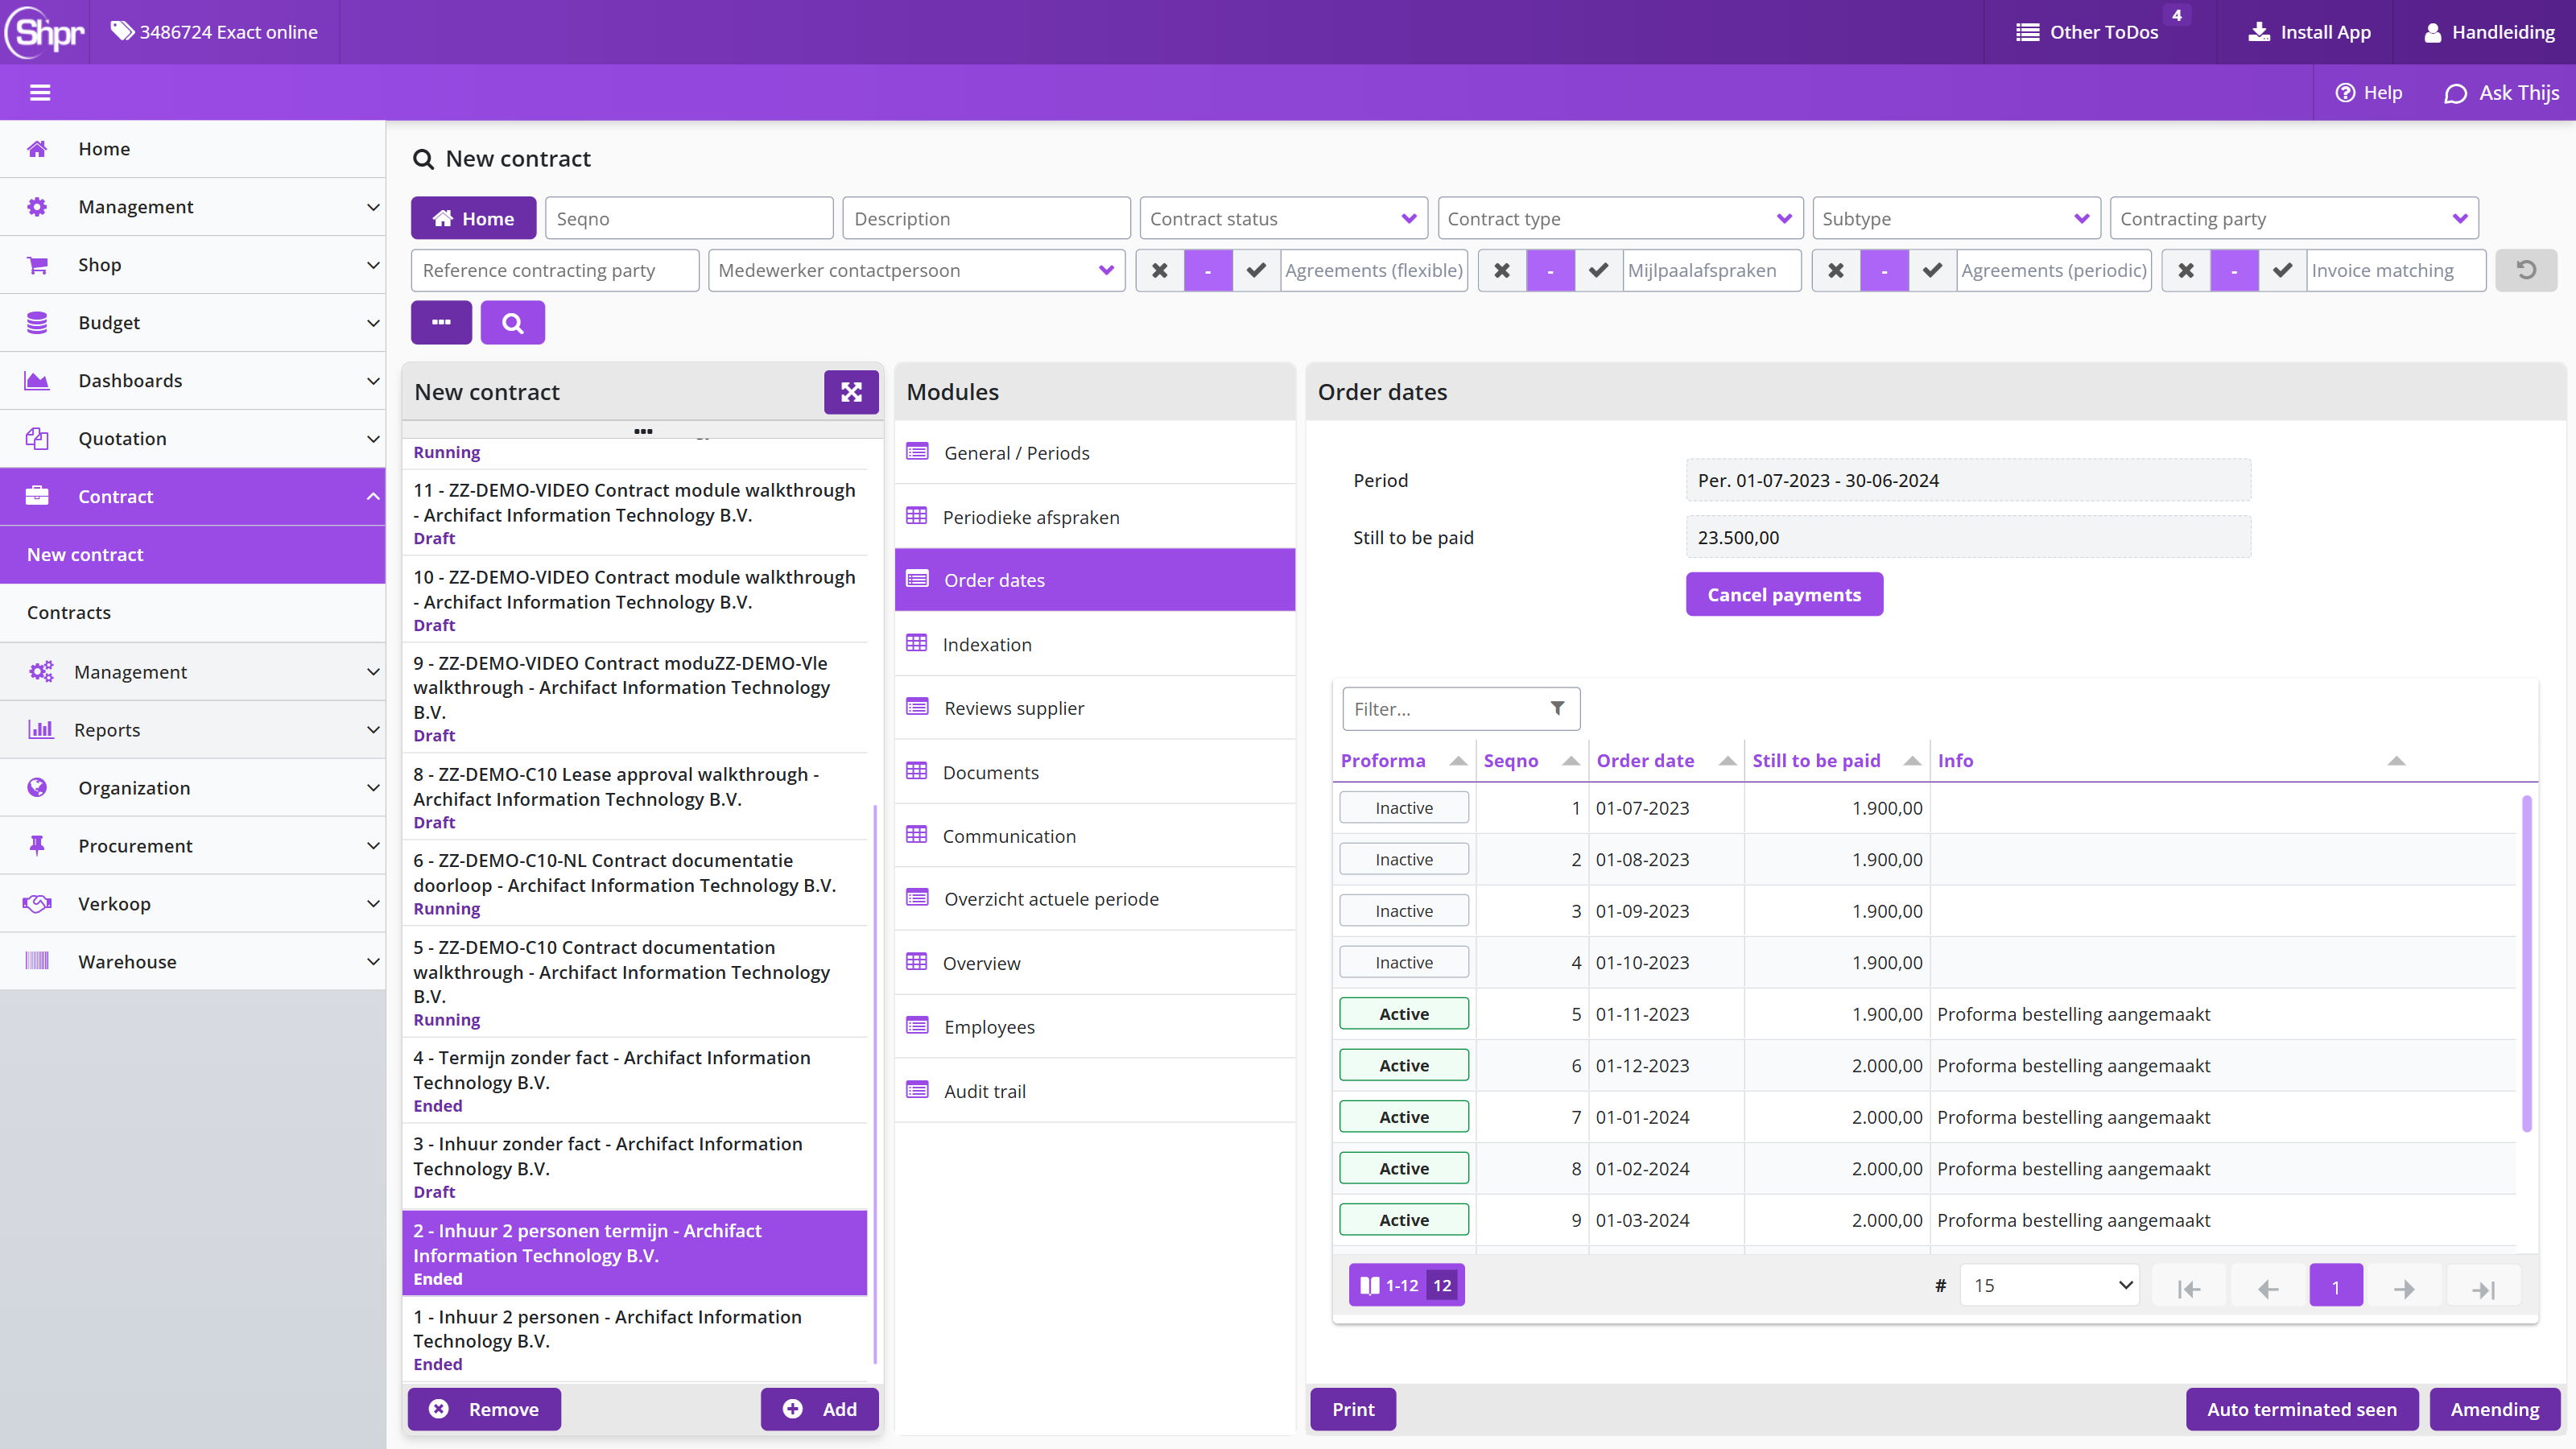2576x1449 pixels.
Task: Set Agreements (flexible) filter to checked
Action: pos(1256,270)
